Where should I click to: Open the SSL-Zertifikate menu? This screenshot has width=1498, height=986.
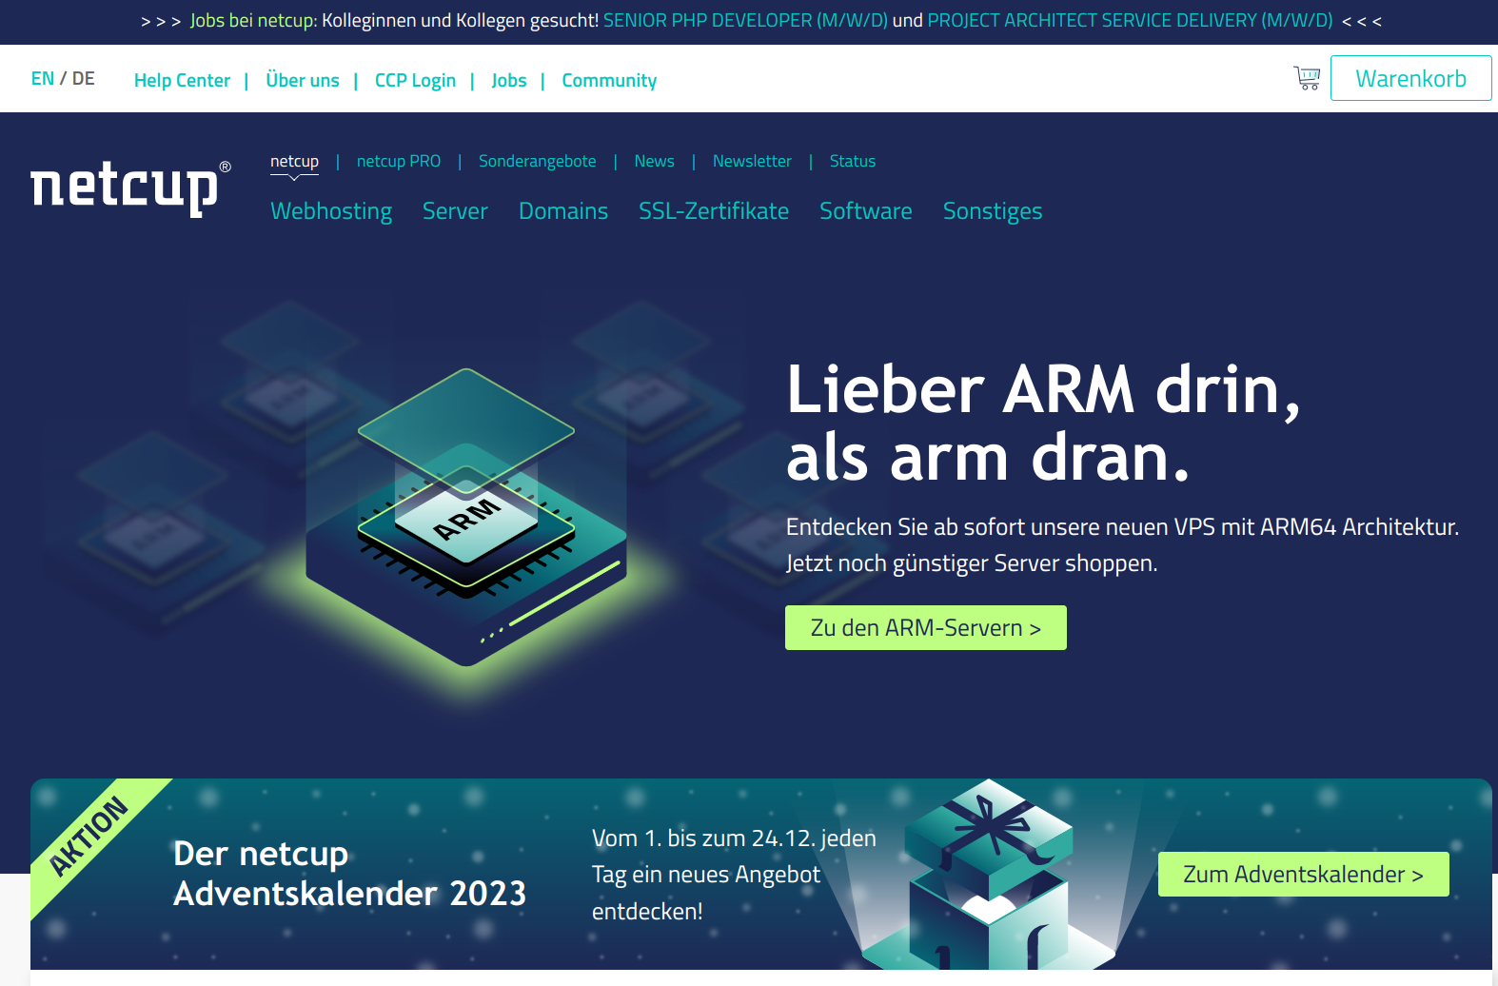coord(714,211)
